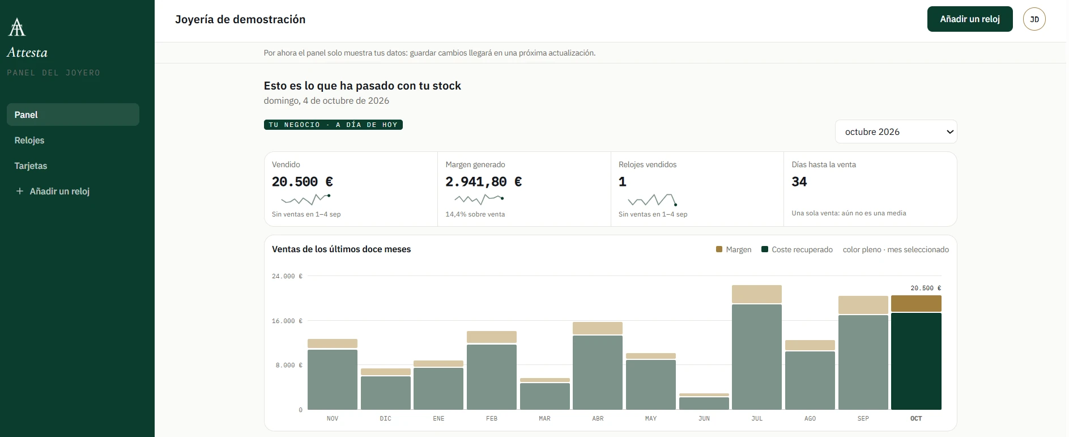Click the 20.500 € value in the Vendido card

pos(303,181)
